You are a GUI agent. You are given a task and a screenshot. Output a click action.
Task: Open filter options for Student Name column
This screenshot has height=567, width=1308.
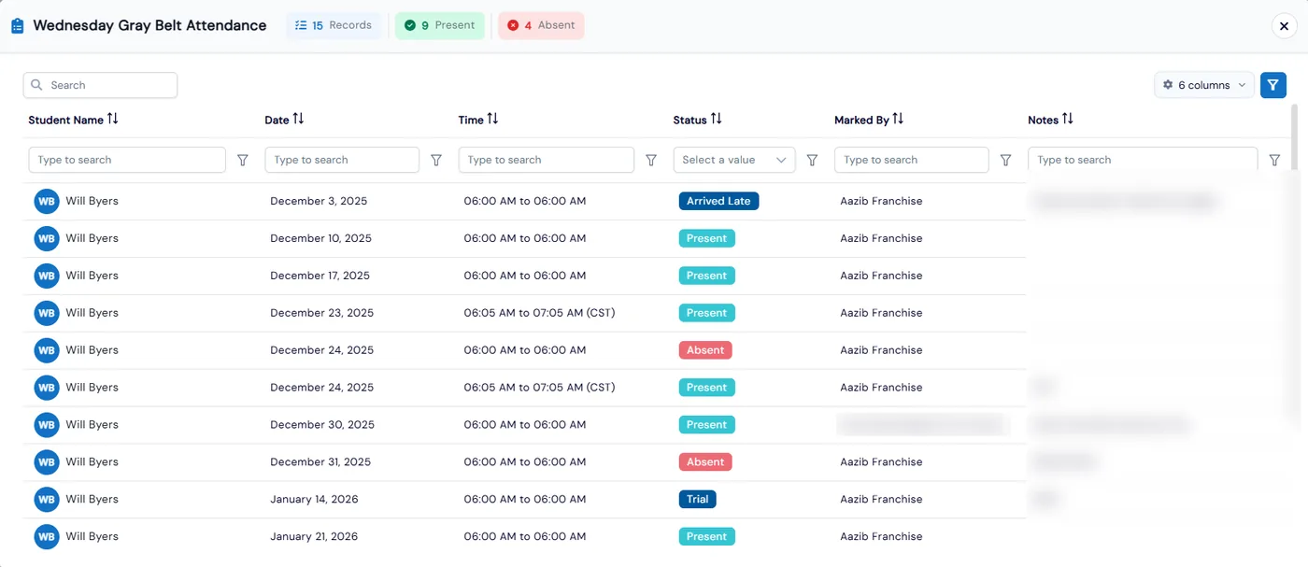(x=243, y=161)
